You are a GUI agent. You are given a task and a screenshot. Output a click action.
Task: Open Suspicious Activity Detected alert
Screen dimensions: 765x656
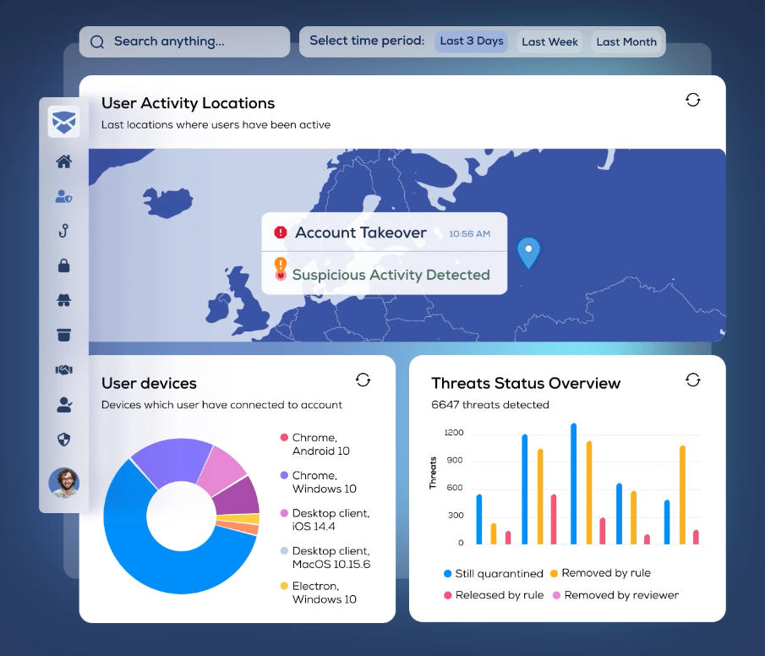pyautogui.click(x=385, y=274)
